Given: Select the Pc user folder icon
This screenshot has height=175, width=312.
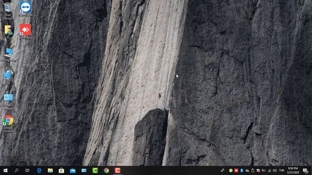Looking at the screenshot, I should click(8, 32).
